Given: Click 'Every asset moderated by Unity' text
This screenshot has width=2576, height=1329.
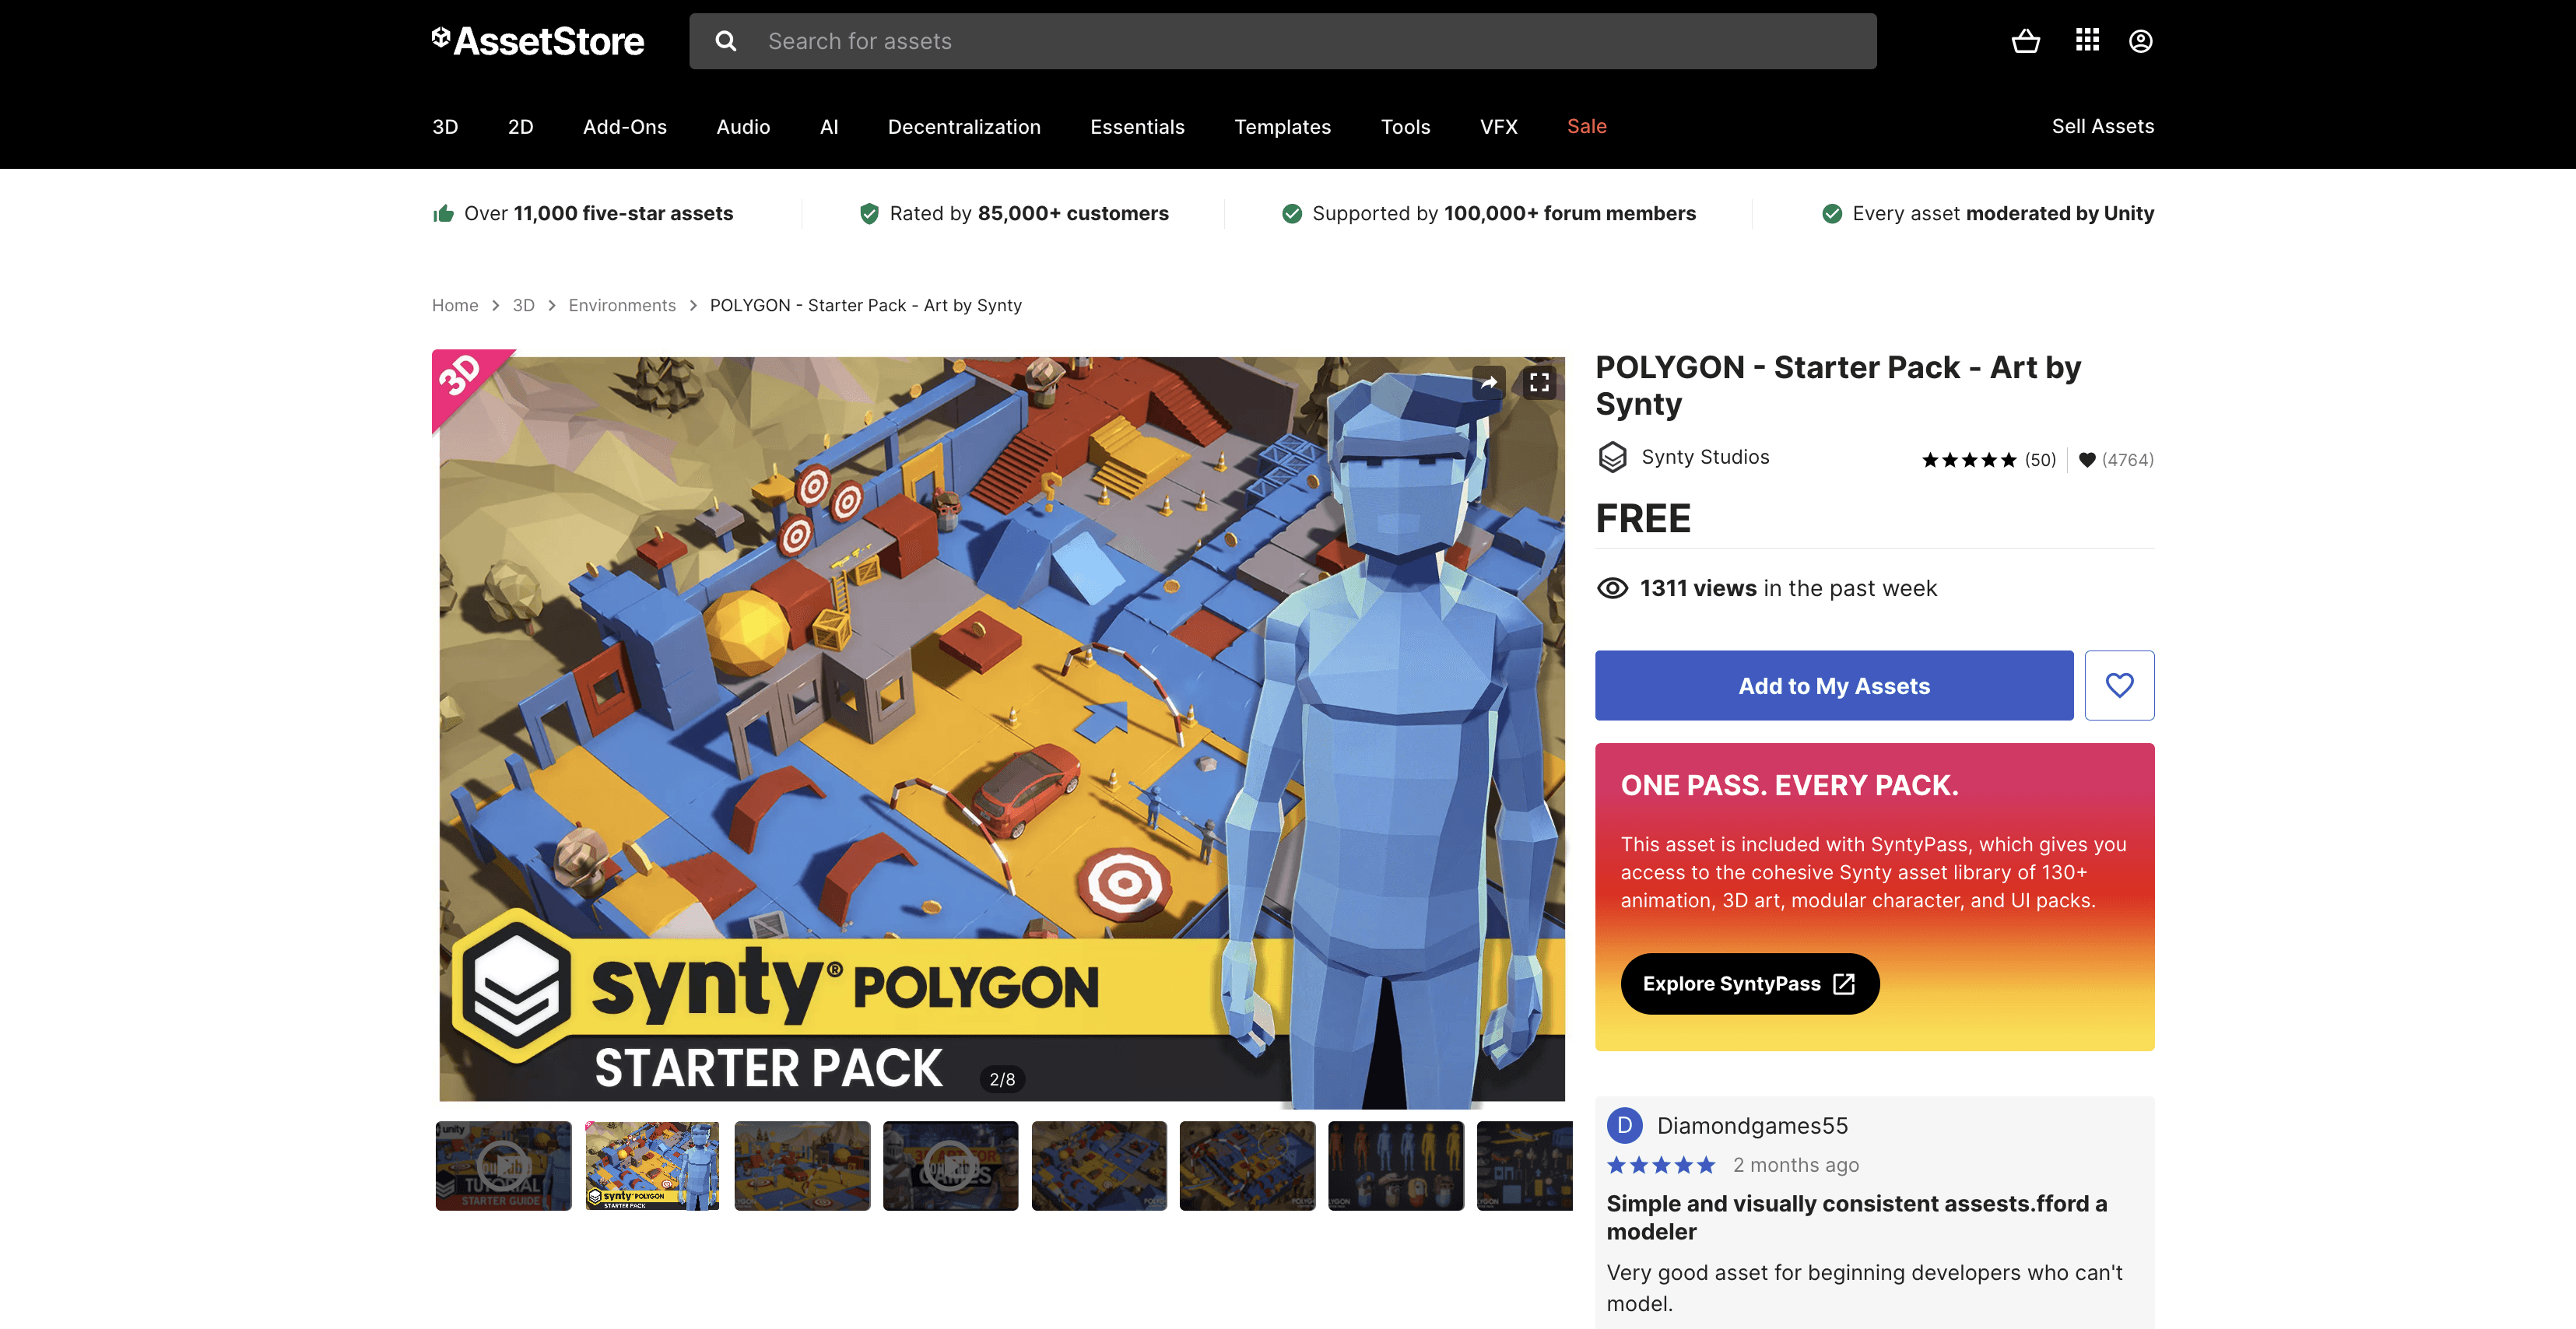Looking at the screenshot, I should point(2003,213).
